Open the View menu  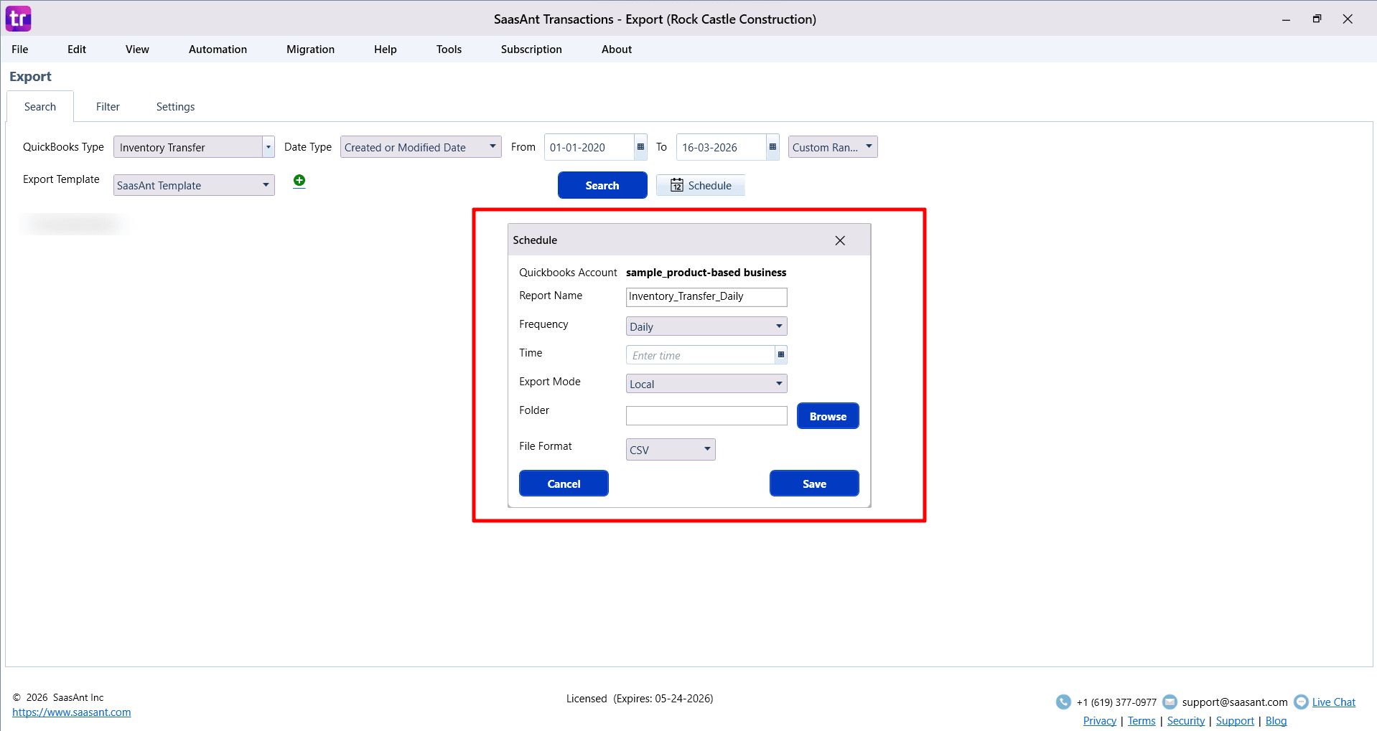click(x=137, y=49)
